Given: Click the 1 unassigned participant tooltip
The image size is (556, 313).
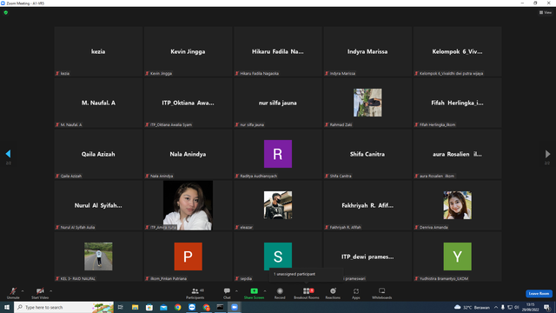Looking at the screenshot, I should [x=307, y=275].
